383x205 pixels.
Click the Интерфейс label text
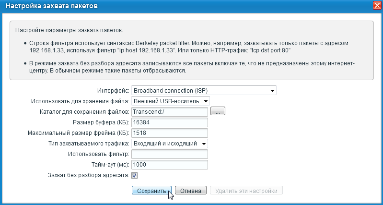(114, 90)
